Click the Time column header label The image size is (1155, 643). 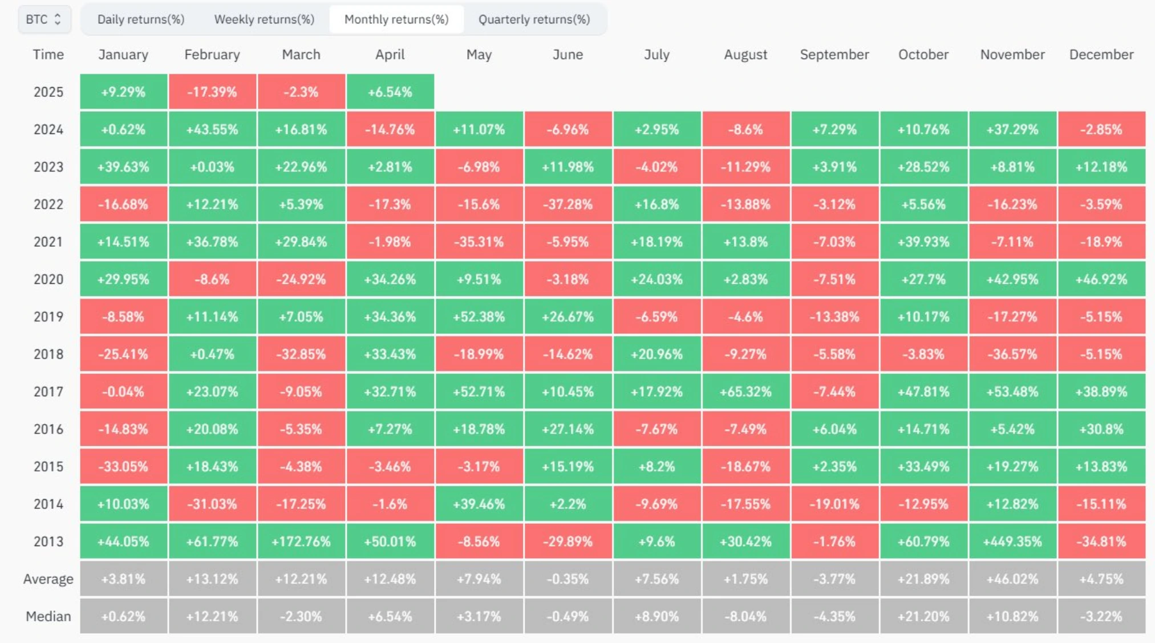47,55
